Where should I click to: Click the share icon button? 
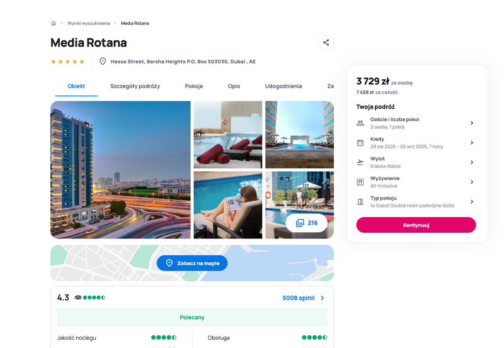coord(326,42)
